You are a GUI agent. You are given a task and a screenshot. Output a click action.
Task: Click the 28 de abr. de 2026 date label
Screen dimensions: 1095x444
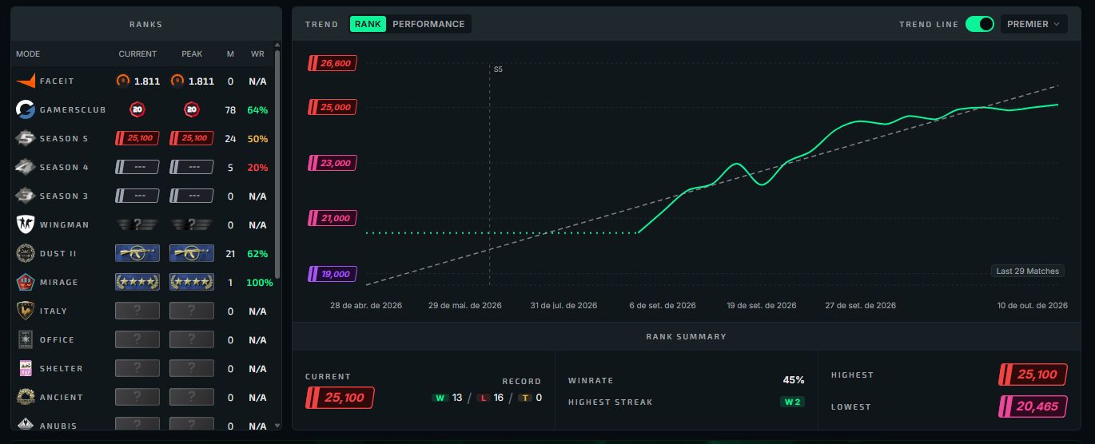366,305
